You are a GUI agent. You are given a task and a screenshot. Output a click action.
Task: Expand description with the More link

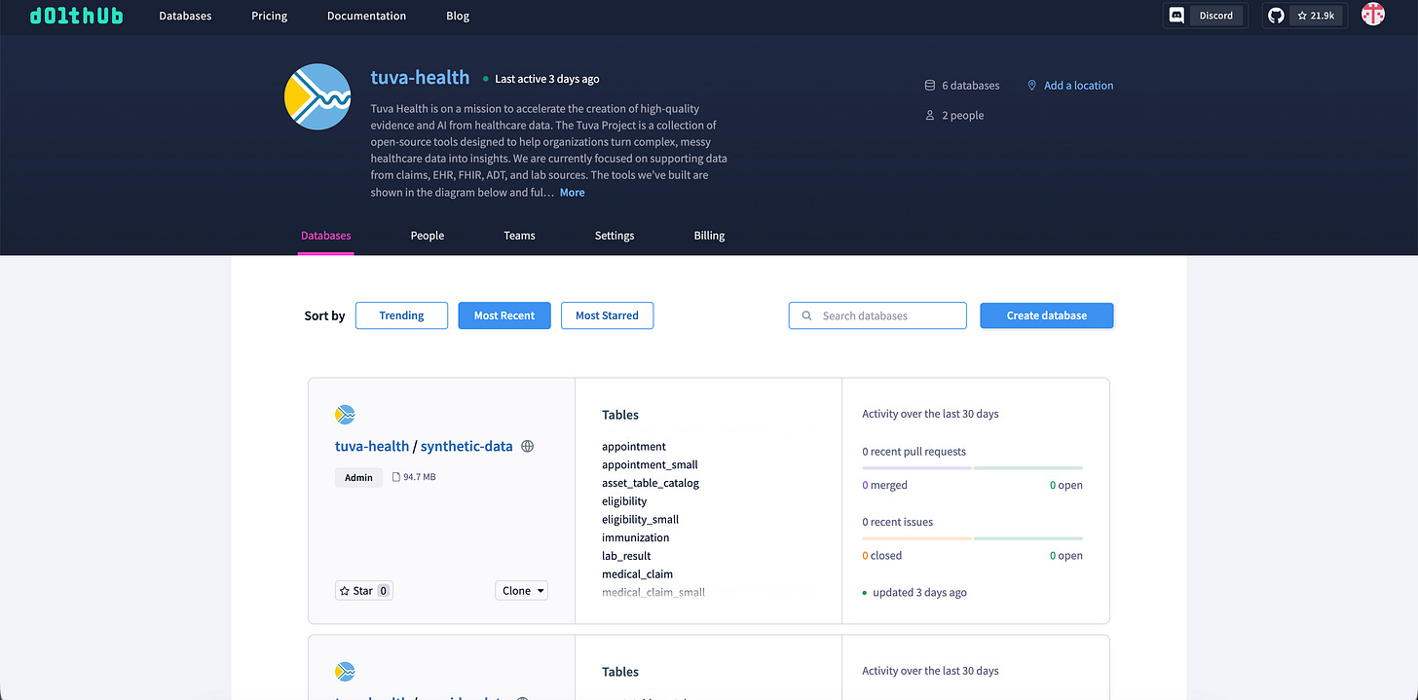[x=573, y=193]
